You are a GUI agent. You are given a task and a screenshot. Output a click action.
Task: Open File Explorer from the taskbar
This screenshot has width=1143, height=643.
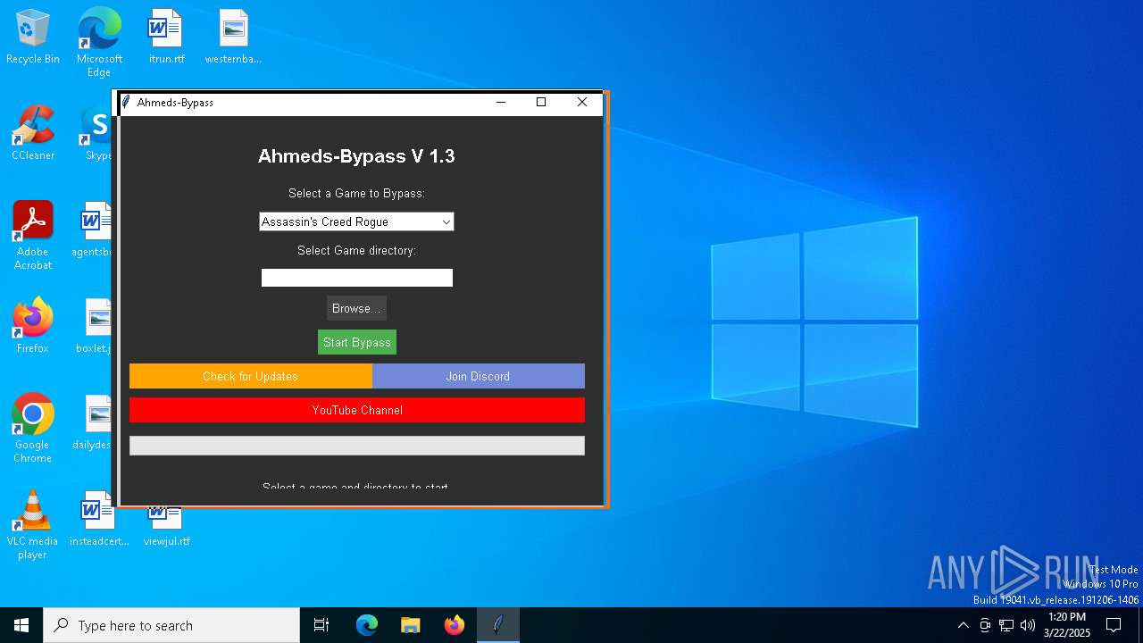(x=411, y=625)
